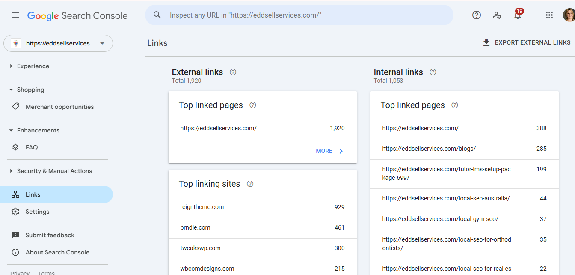Click the FAQ layers icon

coord(15,147)
